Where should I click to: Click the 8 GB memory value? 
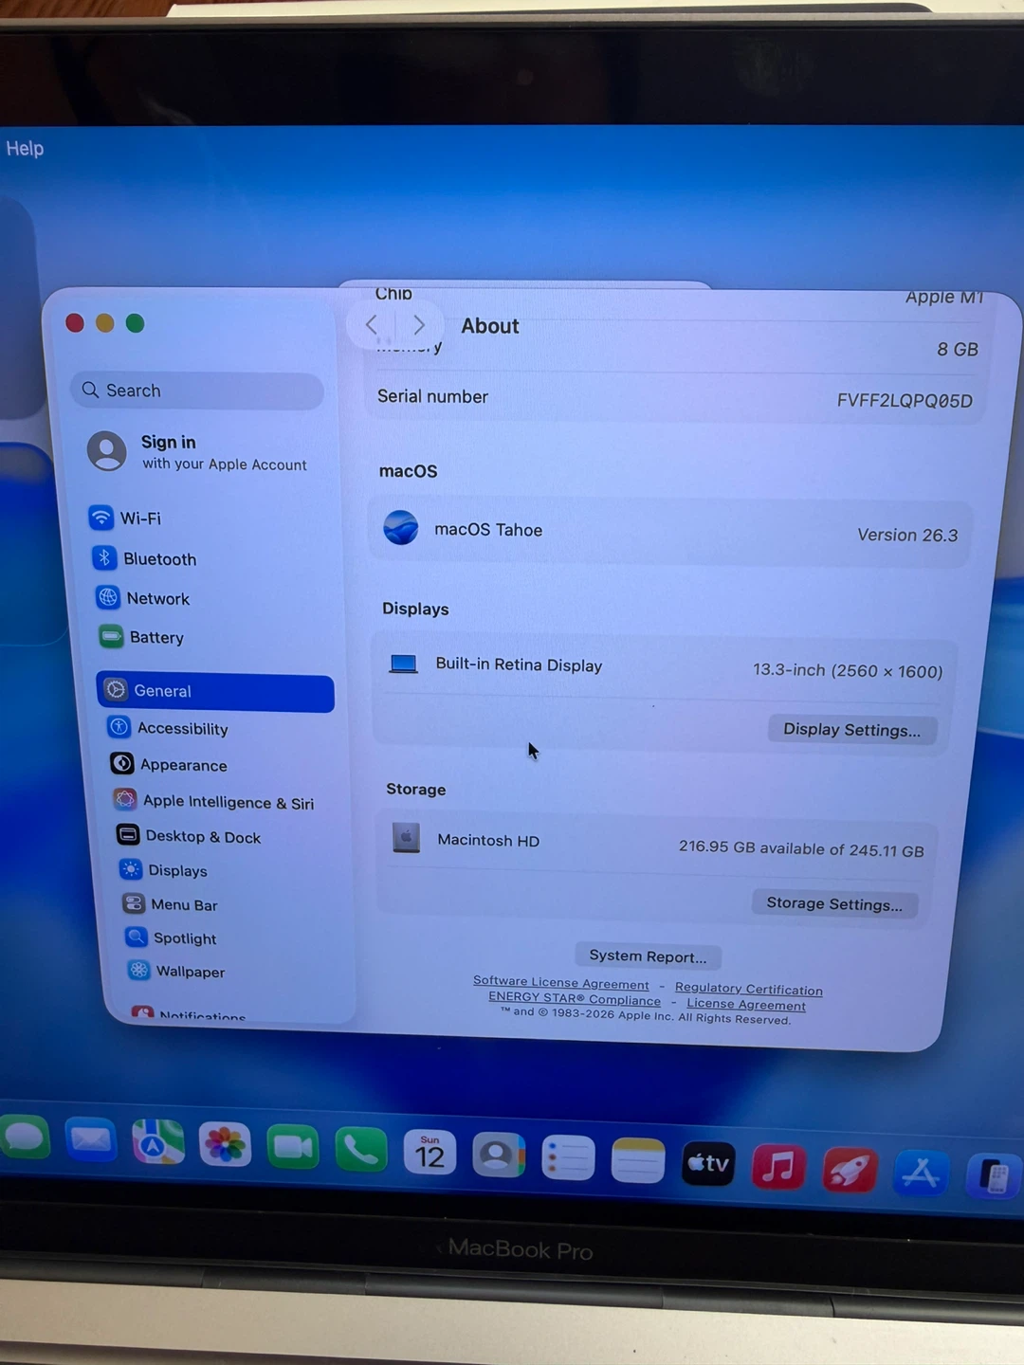coord(958,350)
